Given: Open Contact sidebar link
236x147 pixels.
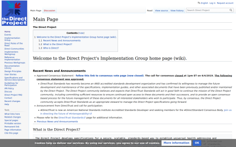Looking at the screenshot, I should point(8,98).
